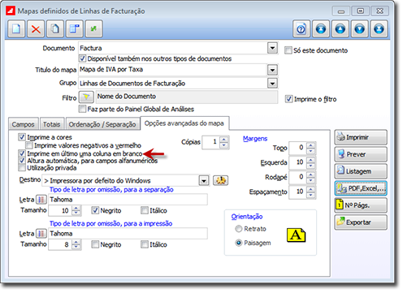Toggle 'Imprime em último uma coluna em branco'
Image resolution: width=403 pixels, height=293 pixels.
coord(22,153)
